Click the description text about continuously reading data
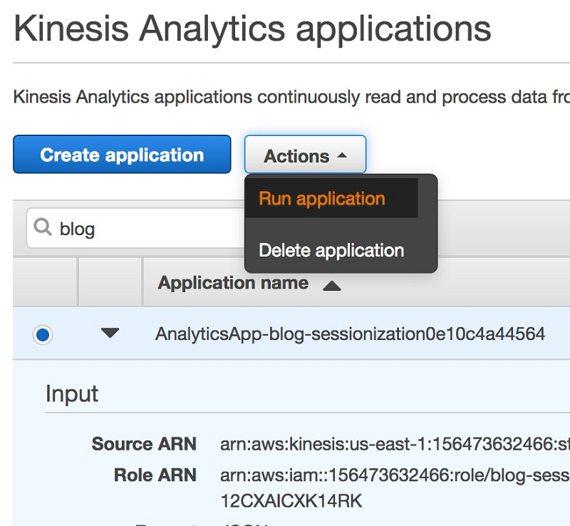 click(291, 97)
